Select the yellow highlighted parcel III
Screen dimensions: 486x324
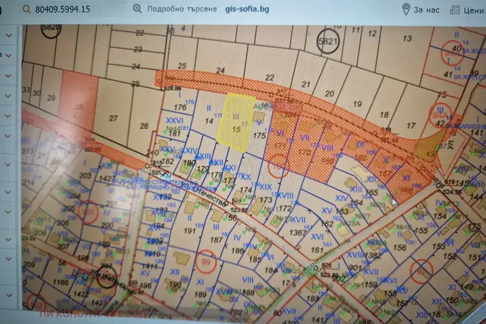(x=236, y=123)
